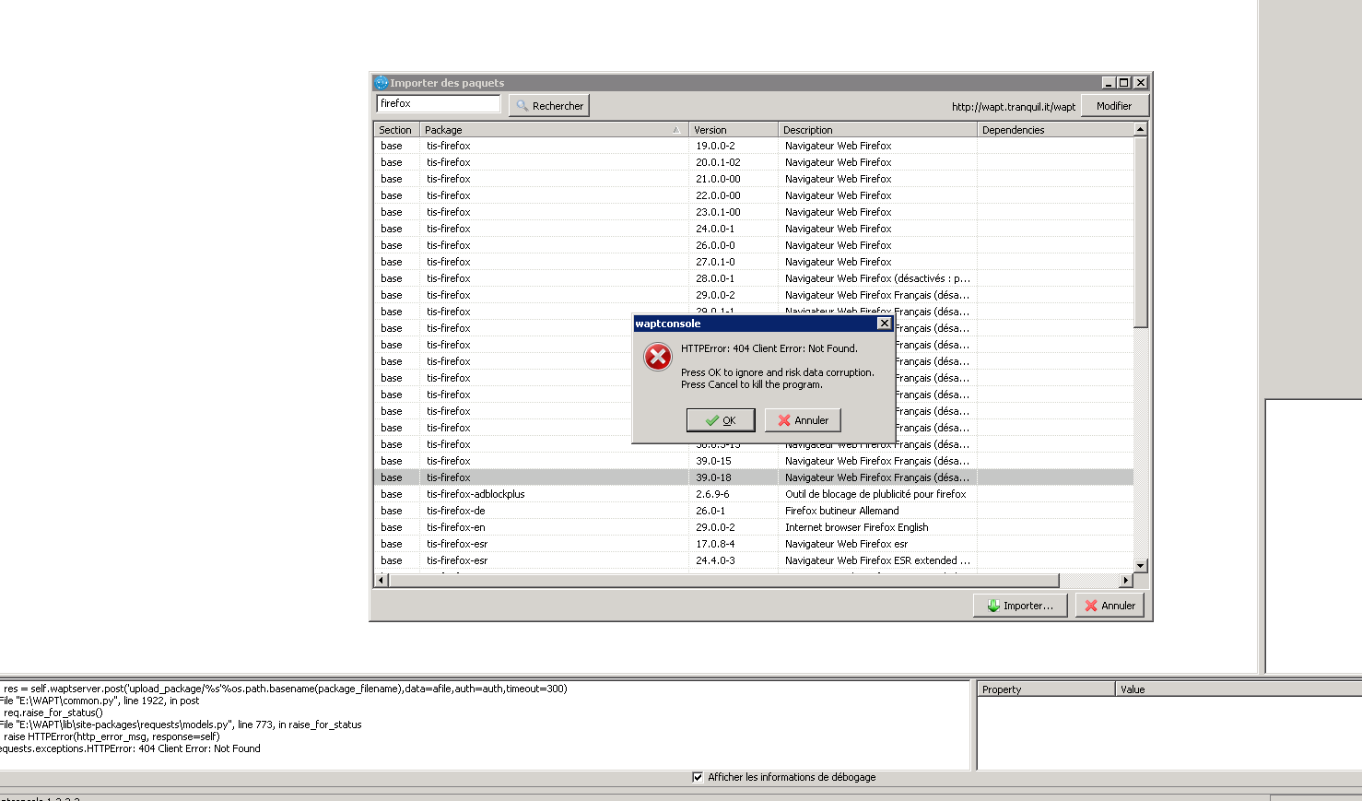Image resolution: width=1362 pixels, height=801 pixels.
Task: Select the tis-firefox row with version 19.0.0-2
Action: click(x=754, y=146)
